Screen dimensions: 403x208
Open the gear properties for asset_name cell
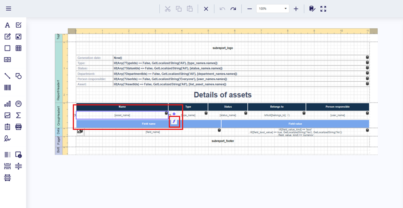174,114
